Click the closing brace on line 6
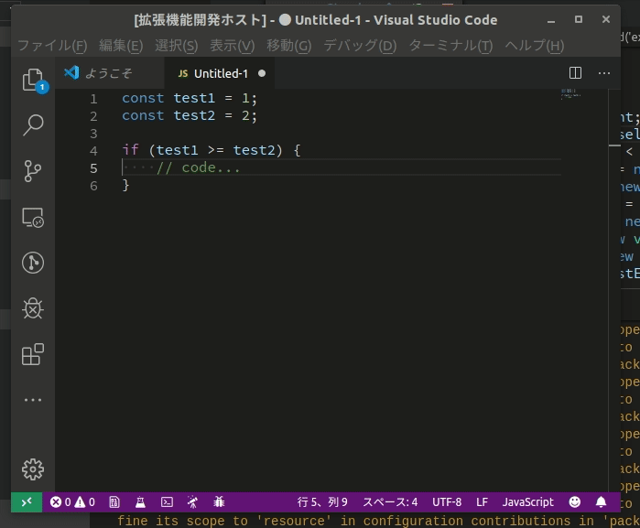 125,185
